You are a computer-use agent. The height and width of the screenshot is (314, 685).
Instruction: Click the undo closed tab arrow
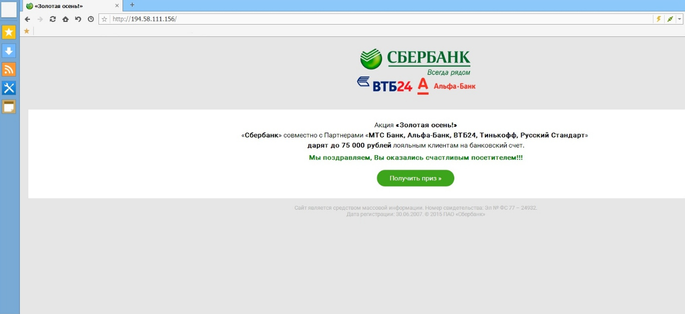[78, 19]
